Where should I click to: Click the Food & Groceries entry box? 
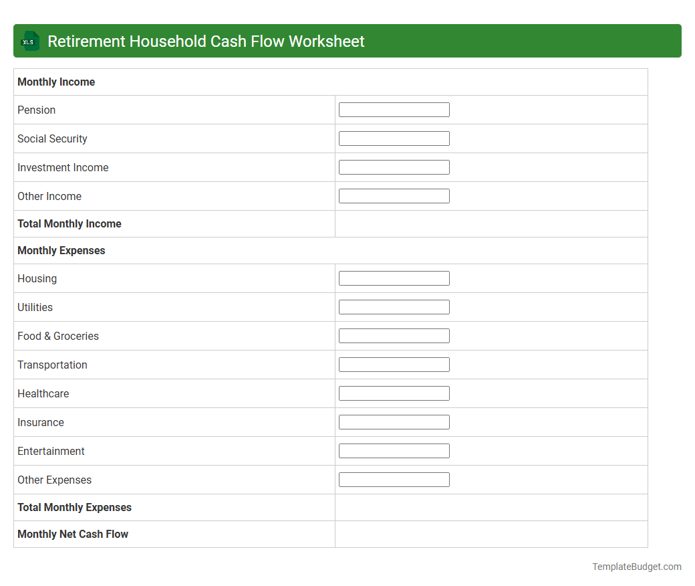point(394,335)
